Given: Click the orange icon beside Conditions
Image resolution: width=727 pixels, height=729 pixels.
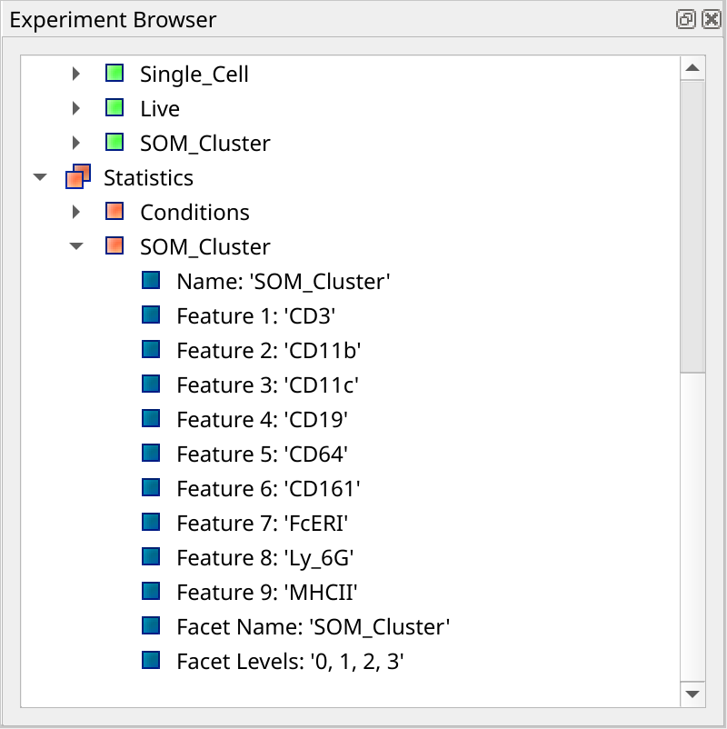Looking at the screenshot, I should coord(115,212).
